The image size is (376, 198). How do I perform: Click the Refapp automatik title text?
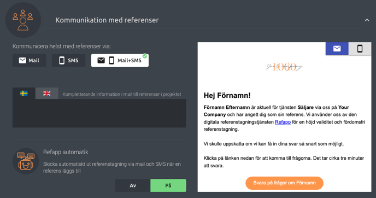coord(66,152)
